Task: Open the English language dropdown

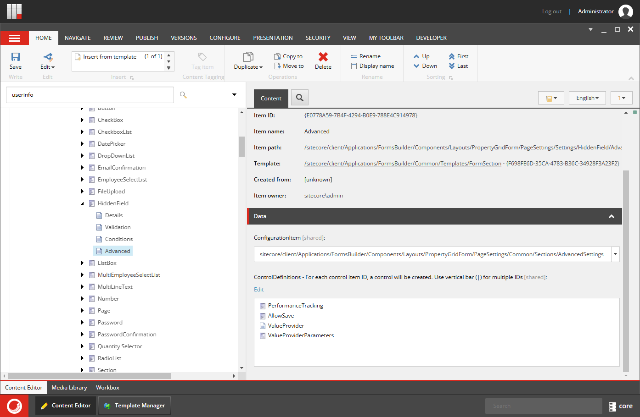Action: [x=587, y=98]
